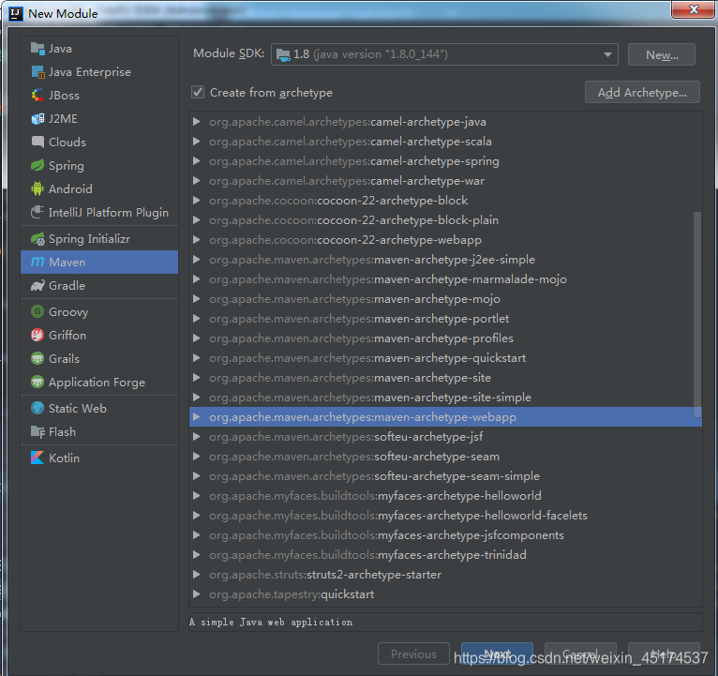Select Android module type

click(x=99, y=188)
